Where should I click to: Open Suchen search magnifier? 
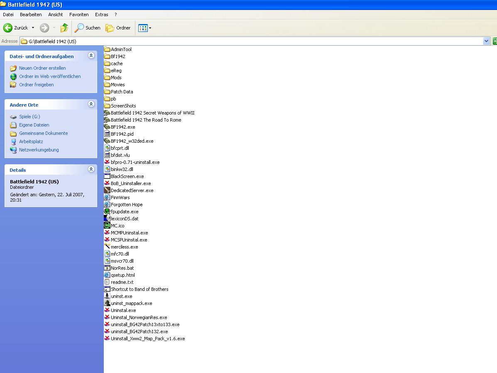click(79, 28)
